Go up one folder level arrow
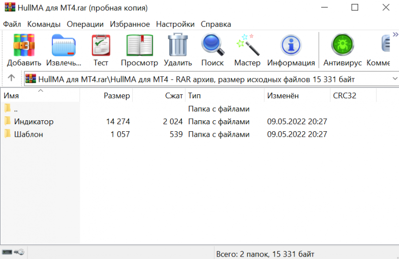399x259 pixels. (11, 78)
